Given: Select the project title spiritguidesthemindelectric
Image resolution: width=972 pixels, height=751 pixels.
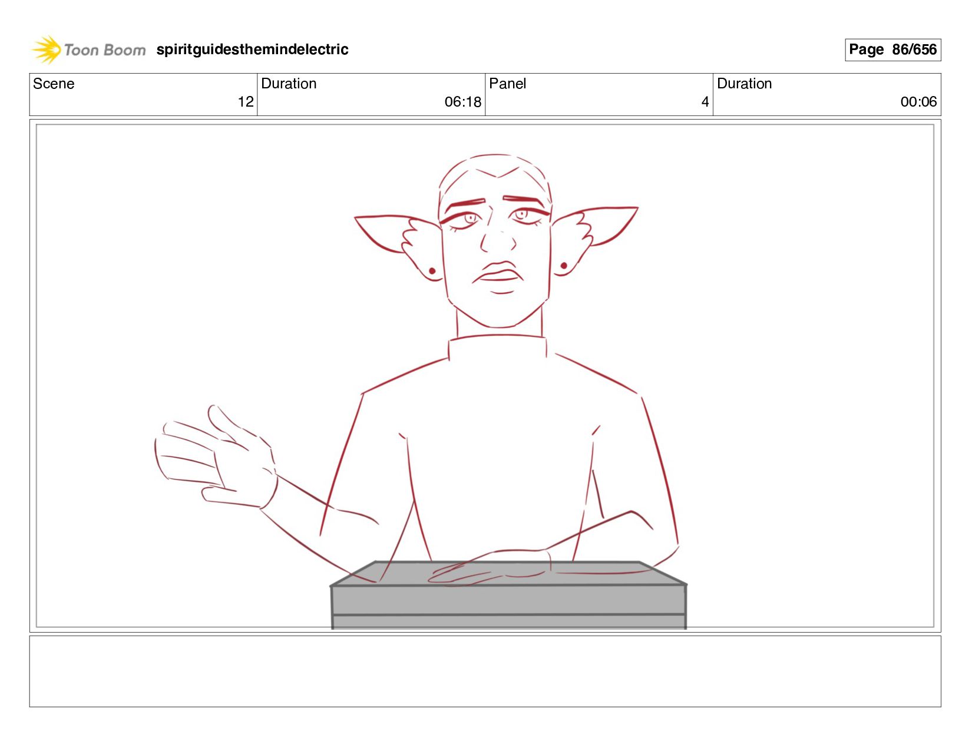Looking at the screenshot, I should [x=252, y=49].
